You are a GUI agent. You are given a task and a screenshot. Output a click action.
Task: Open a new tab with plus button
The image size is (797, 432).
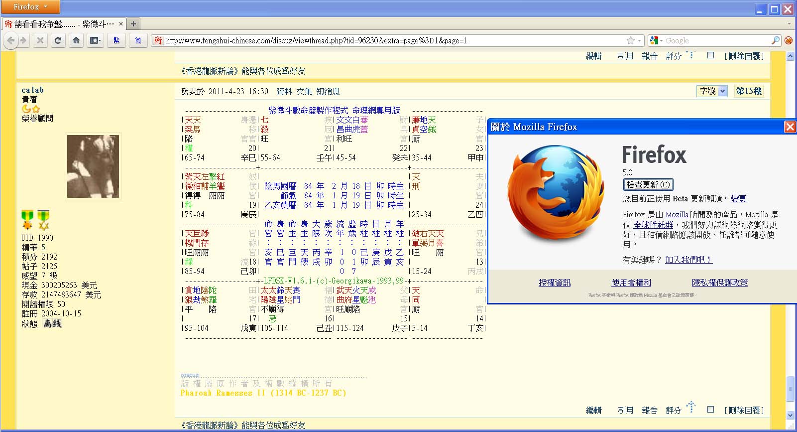(133, 23)
